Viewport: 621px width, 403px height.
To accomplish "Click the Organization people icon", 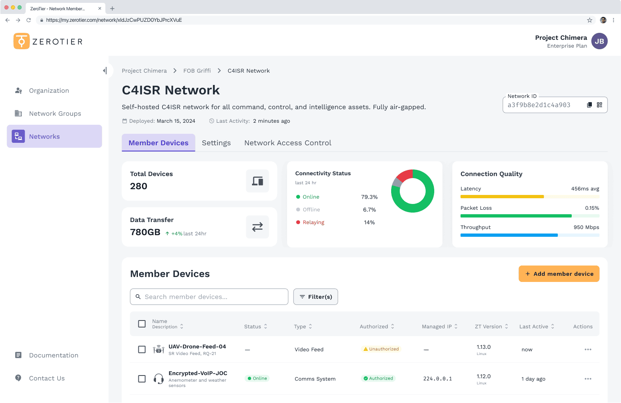I will 18,91.
